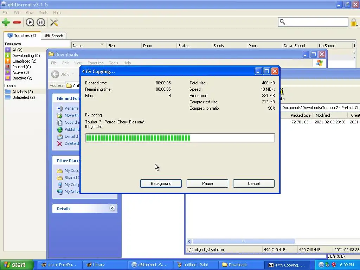Switch to 47% Copying taskbar item
Image resolution: width=360 pixels, height=270 pixels.
287,265
